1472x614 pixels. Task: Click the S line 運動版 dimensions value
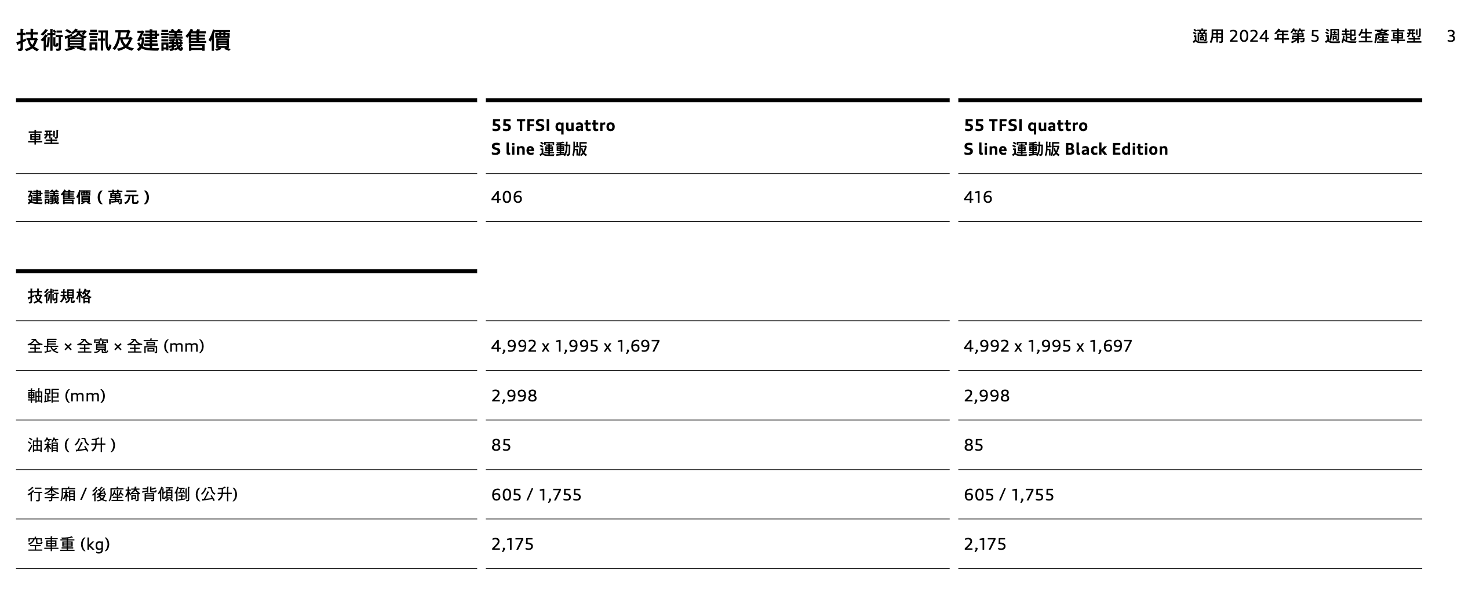click(x=575, y=346)
